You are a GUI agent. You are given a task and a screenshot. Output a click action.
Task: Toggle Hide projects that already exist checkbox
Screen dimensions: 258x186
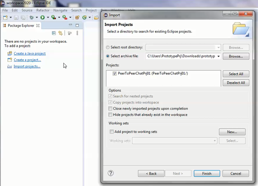110,115
